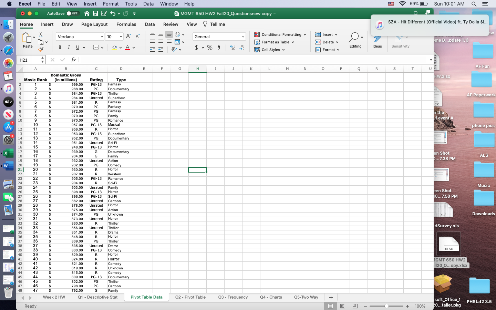This screenshot has width=496, height=310.
Task: Open the Page Layout ribbon tab
Action: coord(94,24)
